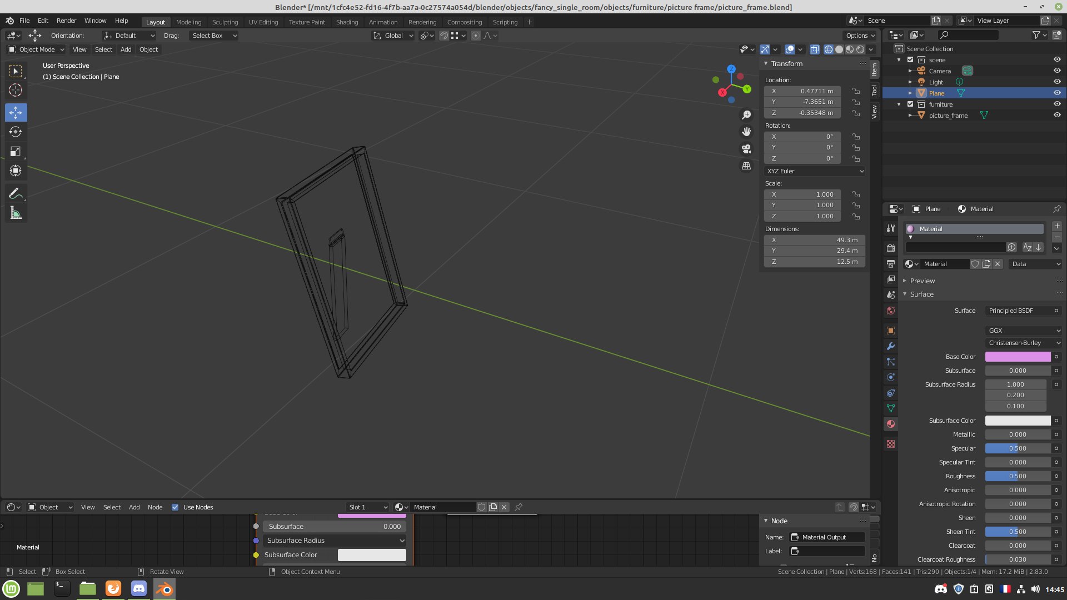Select the Measure tool
Viewport: 1067px width, 600px height.
tap(16, 213)
